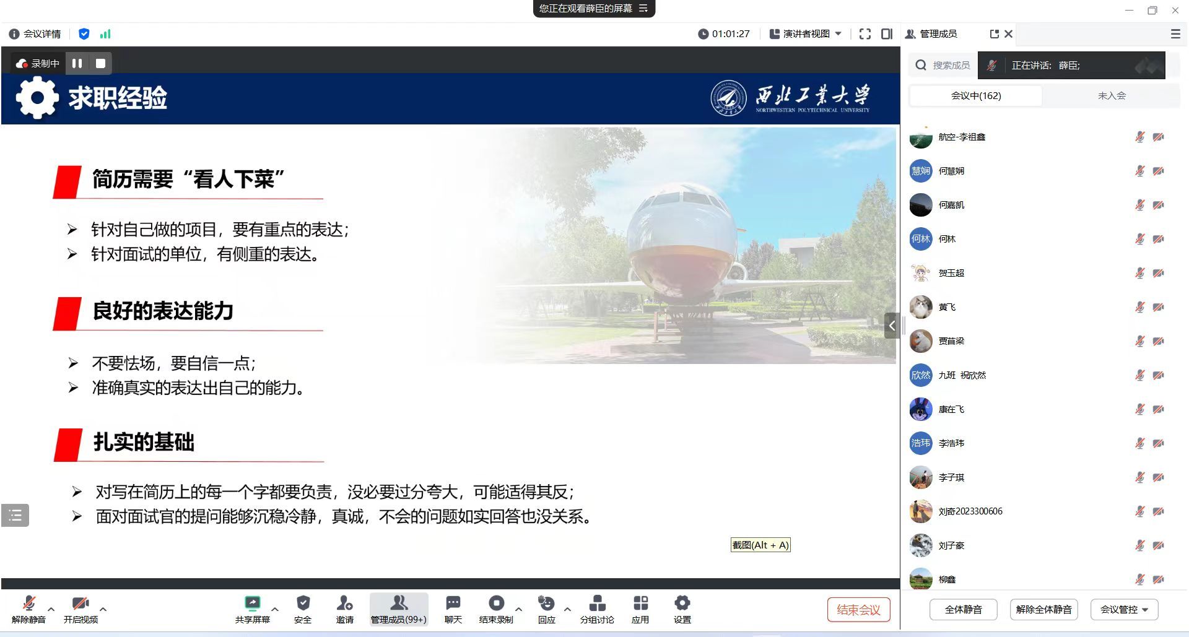Pop out the 管理成员 members panel
Image resolution: width=1189 pixels, height=637 pixels.
point(994,34)
